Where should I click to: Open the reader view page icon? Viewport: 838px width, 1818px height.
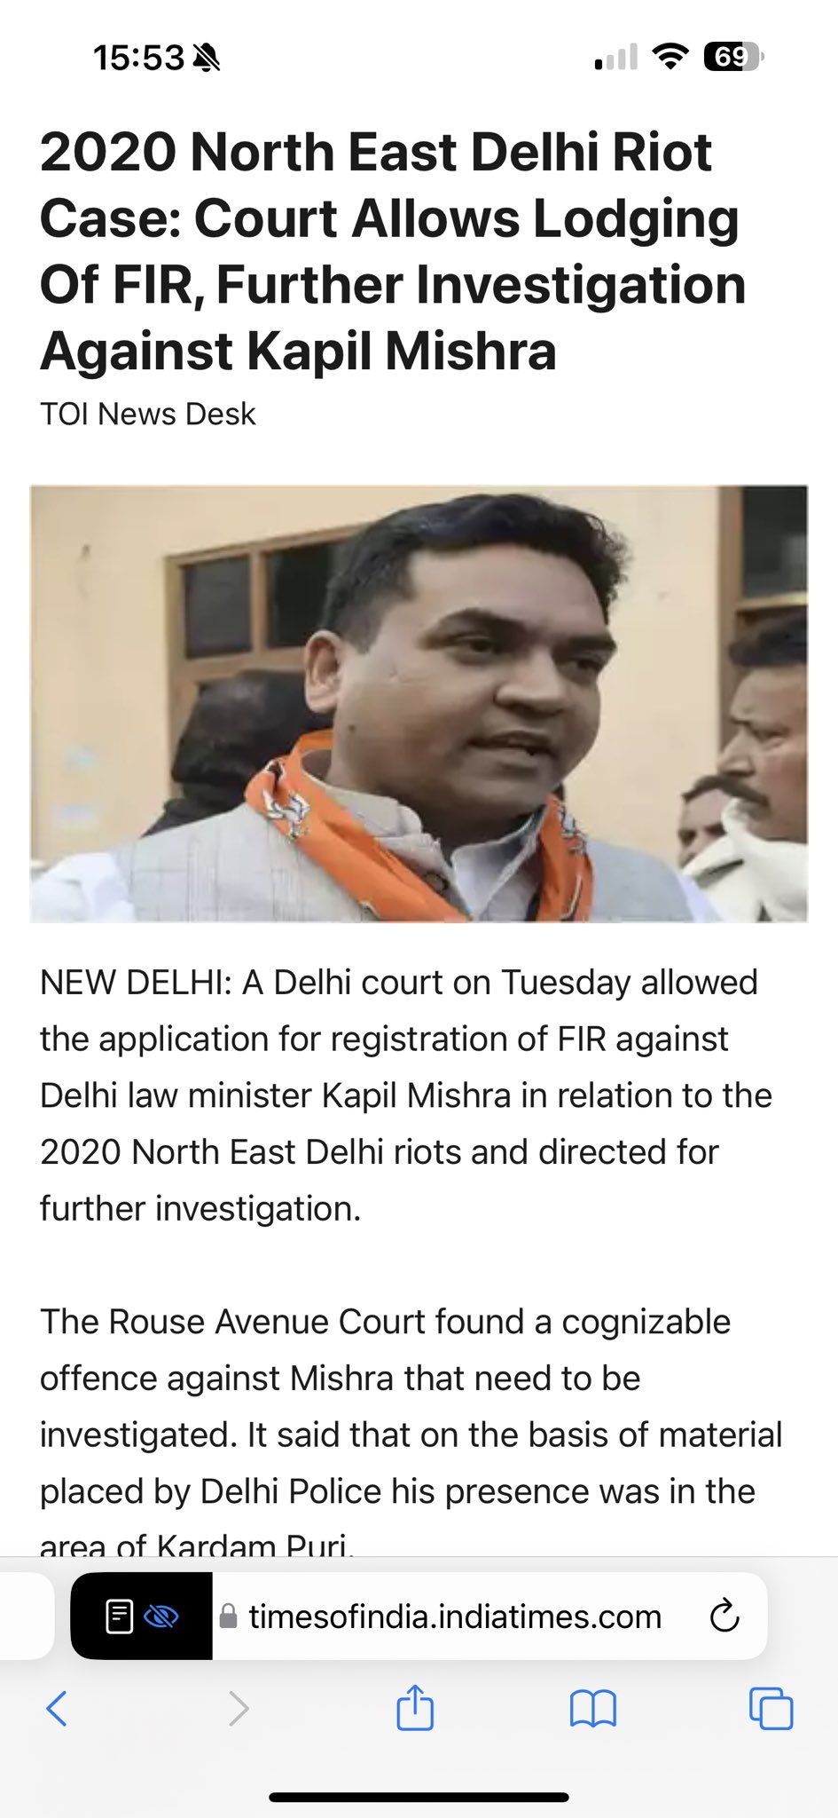click(120, 1616)
